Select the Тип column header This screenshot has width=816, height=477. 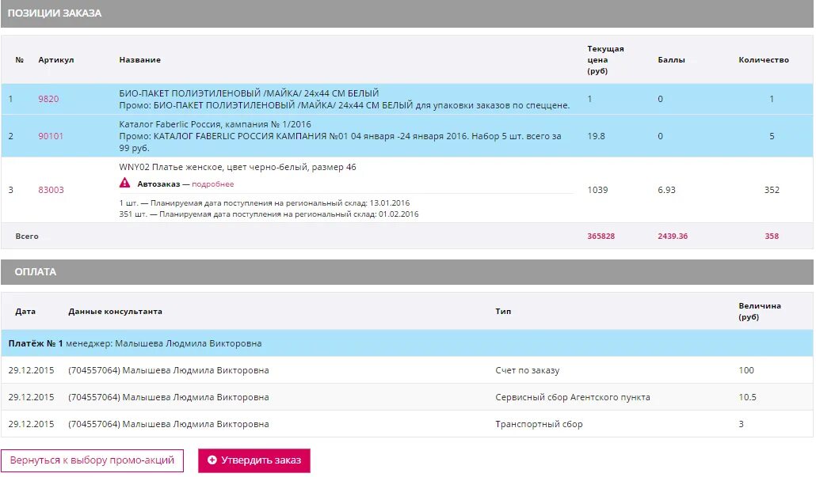[503, 311]
